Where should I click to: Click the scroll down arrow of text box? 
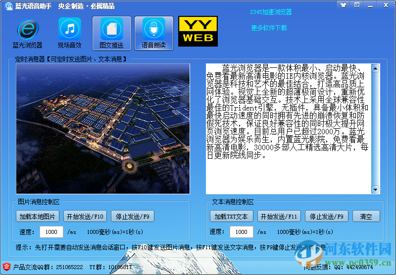[x=375, y=189]
